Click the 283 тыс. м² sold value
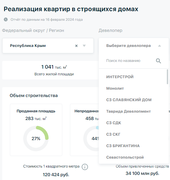This screenshot has width=170, height=180. click(36, 118)
